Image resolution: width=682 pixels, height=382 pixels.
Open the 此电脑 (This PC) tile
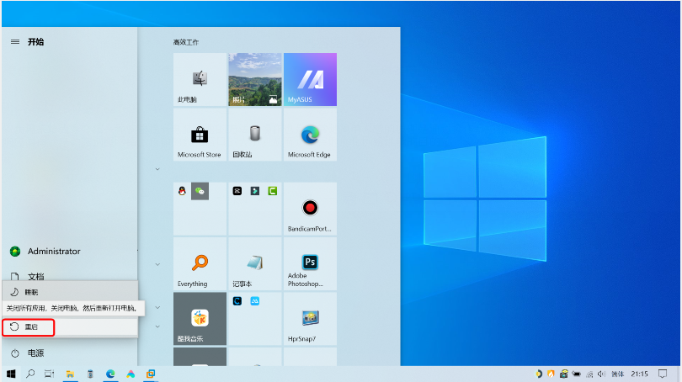(x=200, y=79)
